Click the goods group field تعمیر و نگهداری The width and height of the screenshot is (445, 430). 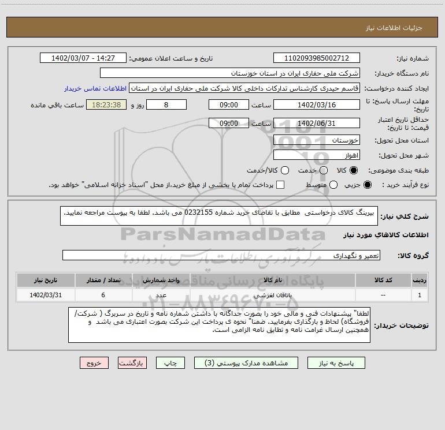(x=221, y=255)
